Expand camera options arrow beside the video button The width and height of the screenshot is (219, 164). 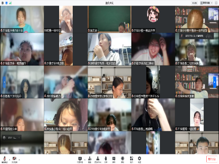(19, 160)
